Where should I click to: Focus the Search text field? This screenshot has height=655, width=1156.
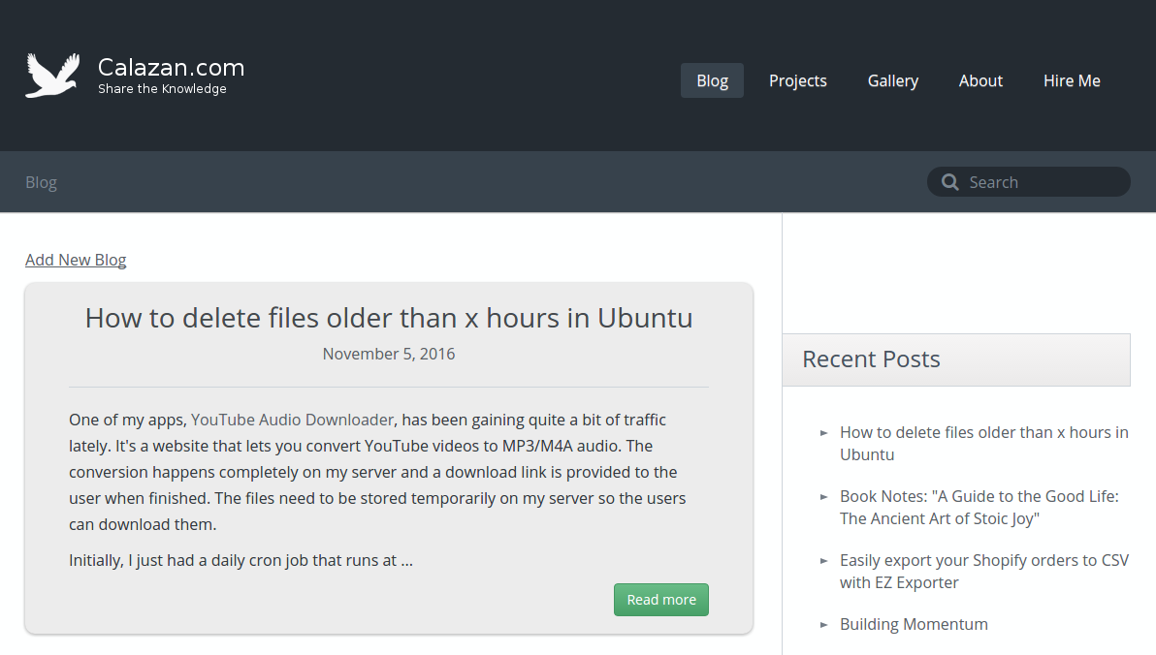click(x=1043, y=182)
